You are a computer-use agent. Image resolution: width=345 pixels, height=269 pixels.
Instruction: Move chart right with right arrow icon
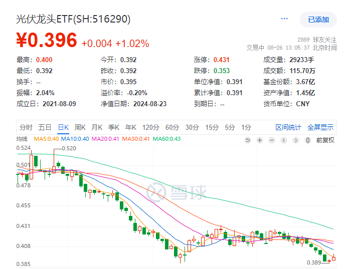(296, 140)
